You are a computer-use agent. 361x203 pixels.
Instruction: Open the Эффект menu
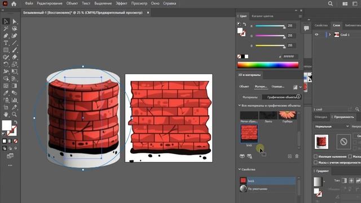click(121, 3)
